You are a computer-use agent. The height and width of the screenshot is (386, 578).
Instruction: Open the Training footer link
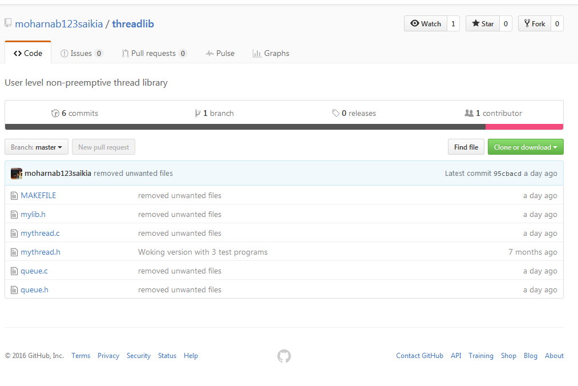coord(481,356)
